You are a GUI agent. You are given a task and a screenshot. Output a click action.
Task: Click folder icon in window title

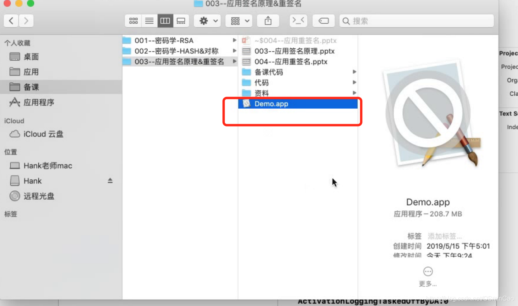(x=199, y=4)
